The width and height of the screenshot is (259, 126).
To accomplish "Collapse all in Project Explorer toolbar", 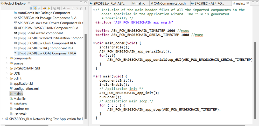I will pyautogui.click(x=31, y=8).
